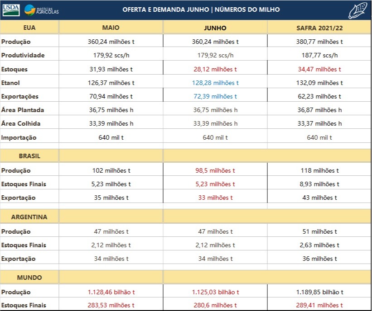Viewport: 372px width, 311px height.
Task: Click the table title 'Oferta e Demanda Junho'
Action: (201, 9)
